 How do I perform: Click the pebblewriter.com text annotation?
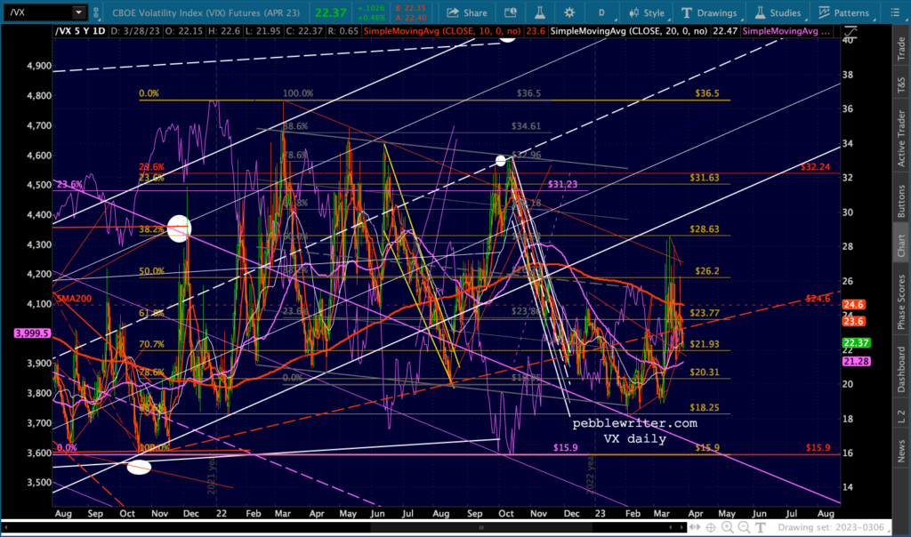click(634, 423)
